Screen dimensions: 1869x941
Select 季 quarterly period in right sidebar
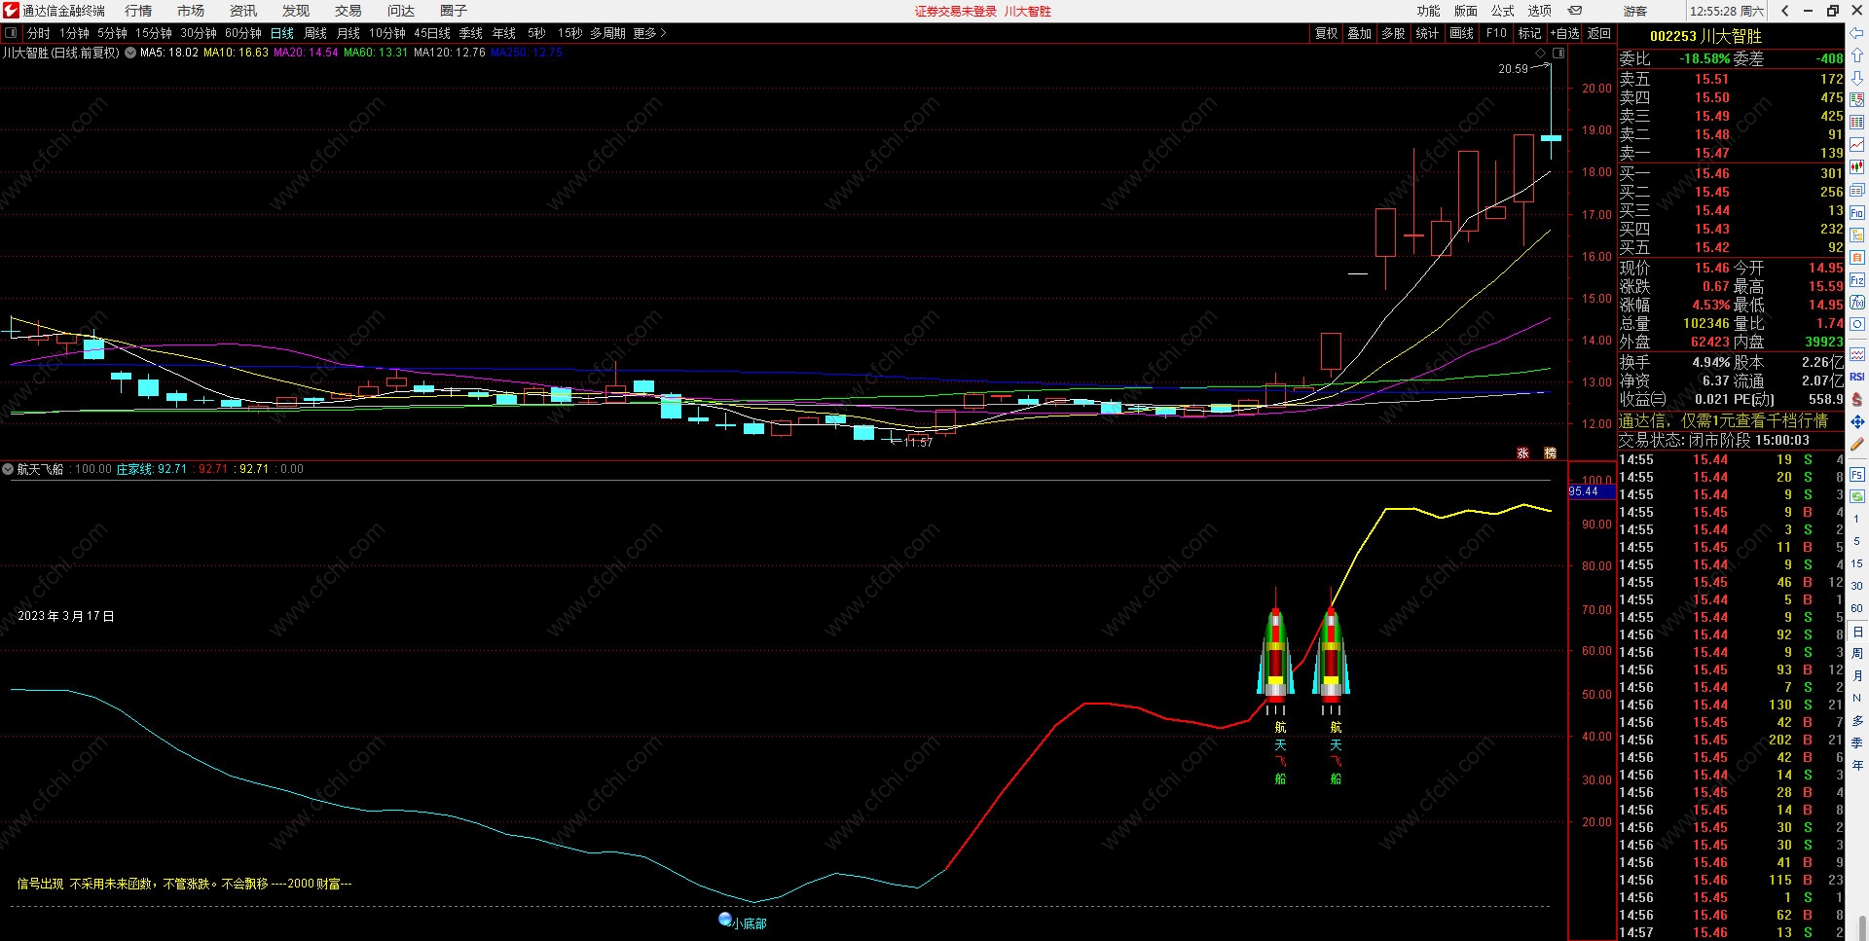pyautogui.click(x=1856, y=742)
